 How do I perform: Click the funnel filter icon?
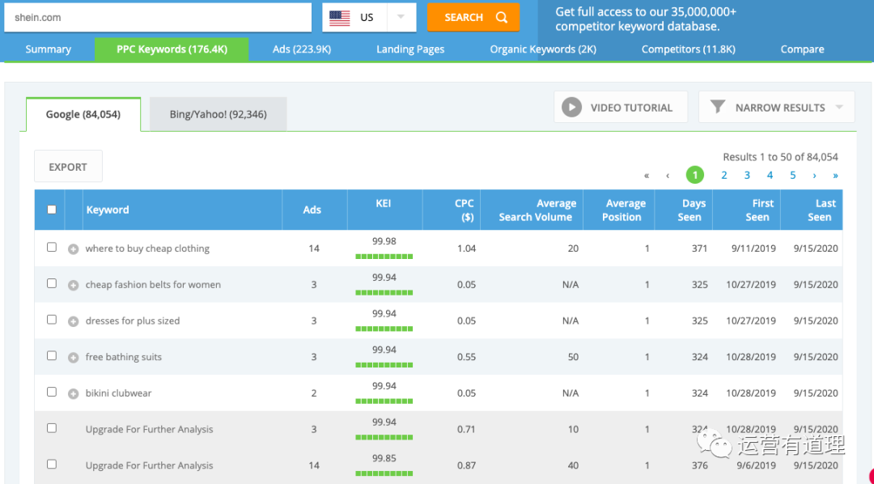(717, 108)
